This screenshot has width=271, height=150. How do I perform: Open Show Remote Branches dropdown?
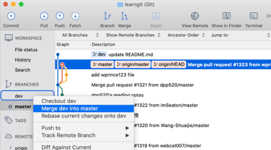133,35
